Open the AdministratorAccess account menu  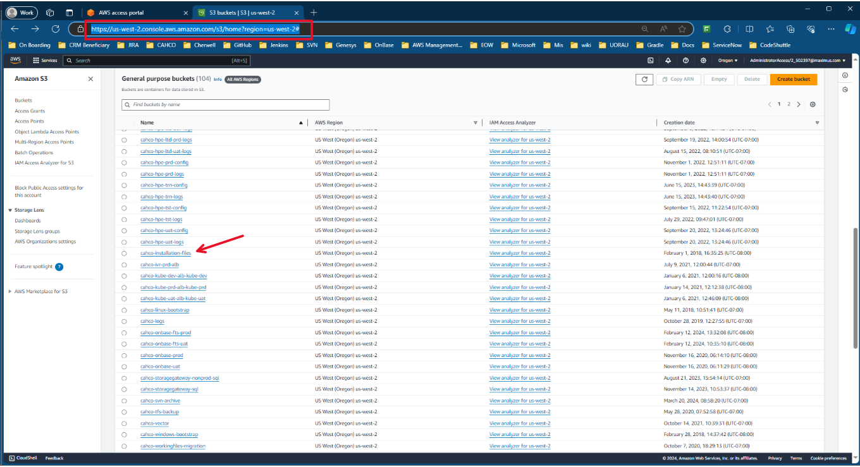(797, 61)
